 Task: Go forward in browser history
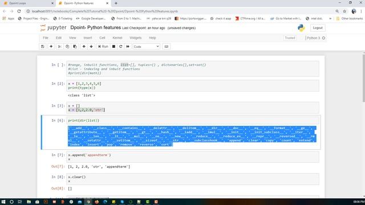[x=11, y=11]
